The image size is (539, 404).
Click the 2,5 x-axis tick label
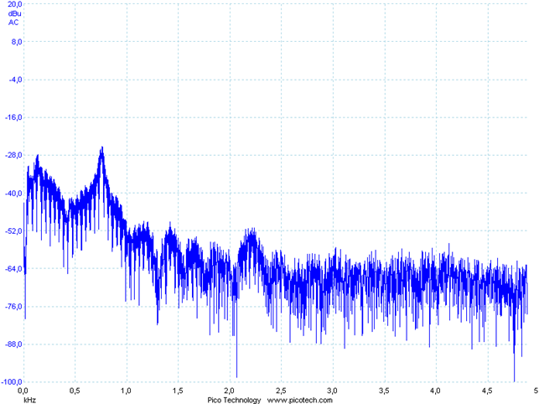pyautogui.click(x=281, y=391)
